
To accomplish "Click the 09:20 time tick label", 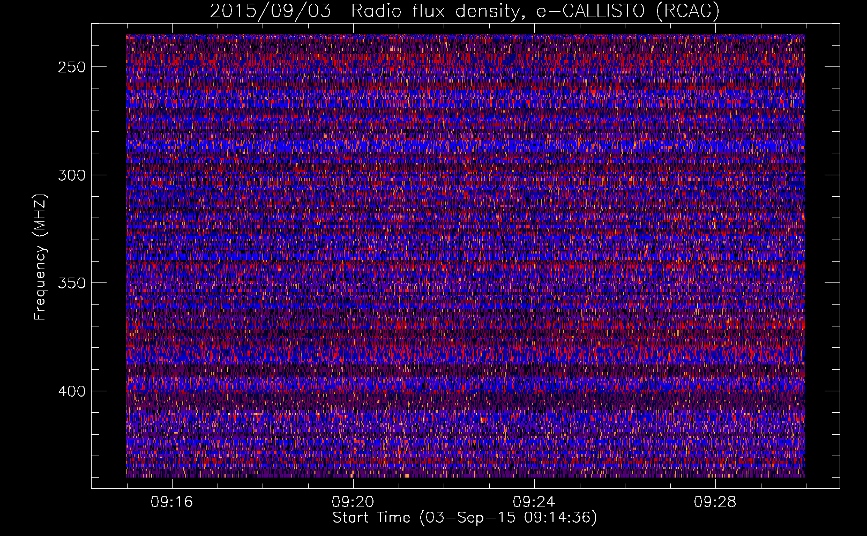I will tap(353, 502).
